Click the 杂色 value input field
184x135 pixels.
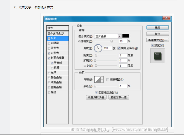(123, 86)
